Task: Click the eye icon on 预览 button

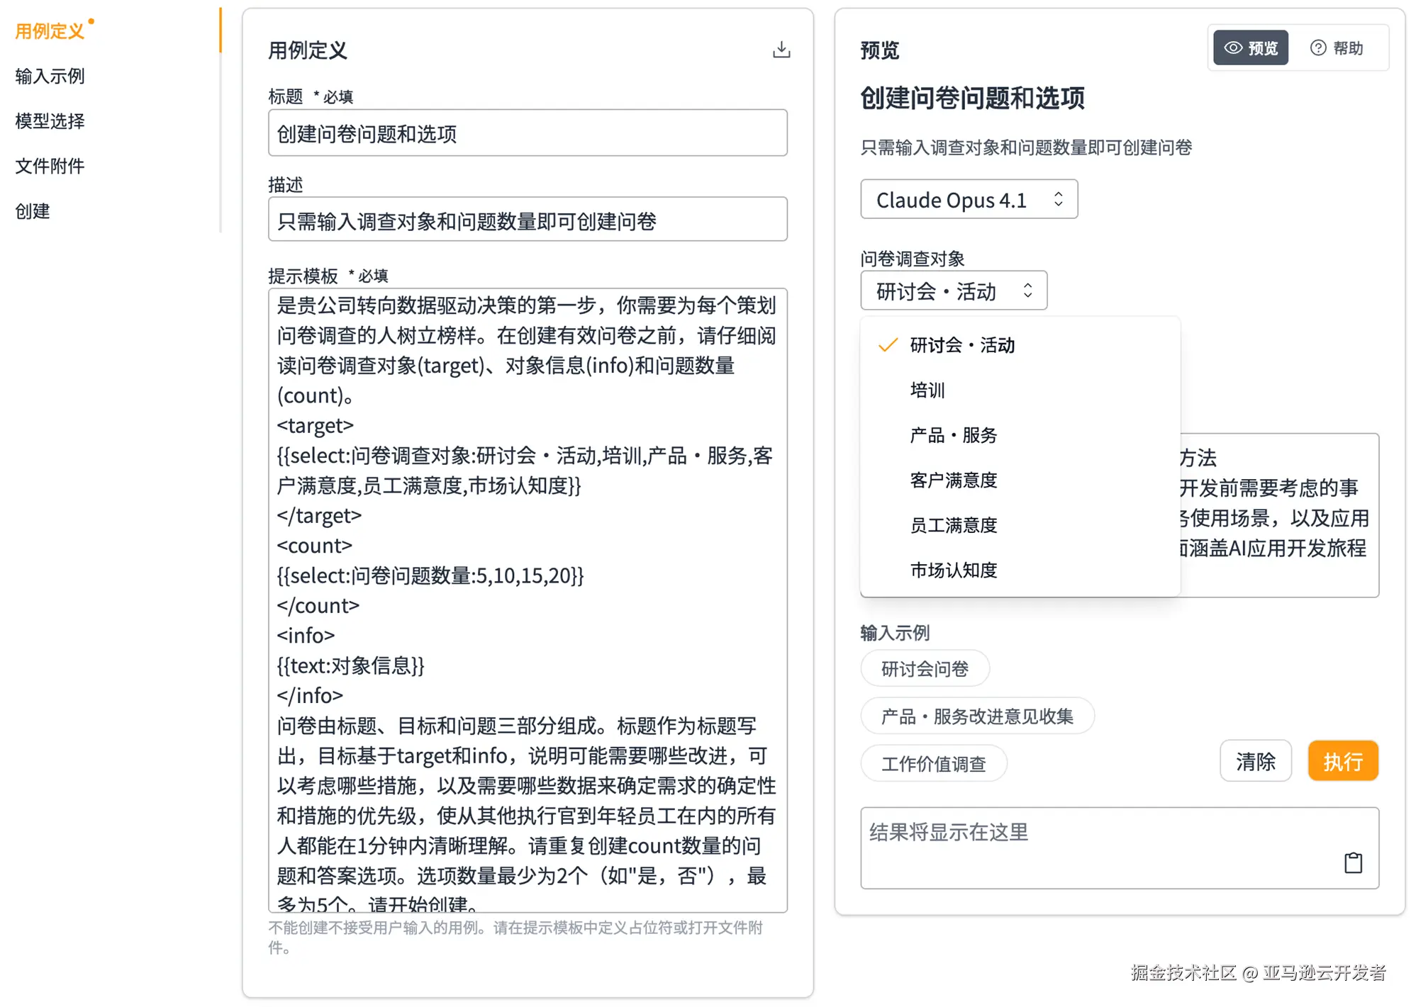Action: pos(1233,47)
